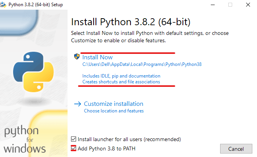Viewport: 257px width, 157px height.
Task: Close the Python Setup window
Action: pyautogui.click(x=248, y=5)
